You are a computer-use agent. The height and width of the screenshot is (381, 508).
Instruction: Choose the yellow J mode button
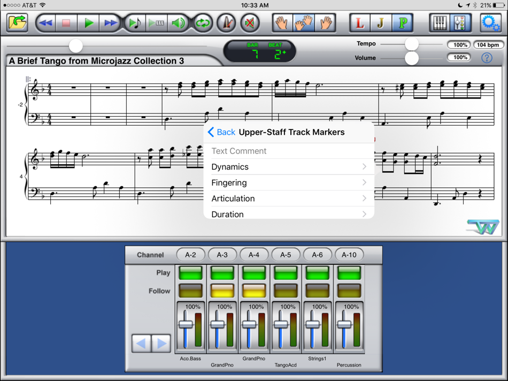[381, 23]
